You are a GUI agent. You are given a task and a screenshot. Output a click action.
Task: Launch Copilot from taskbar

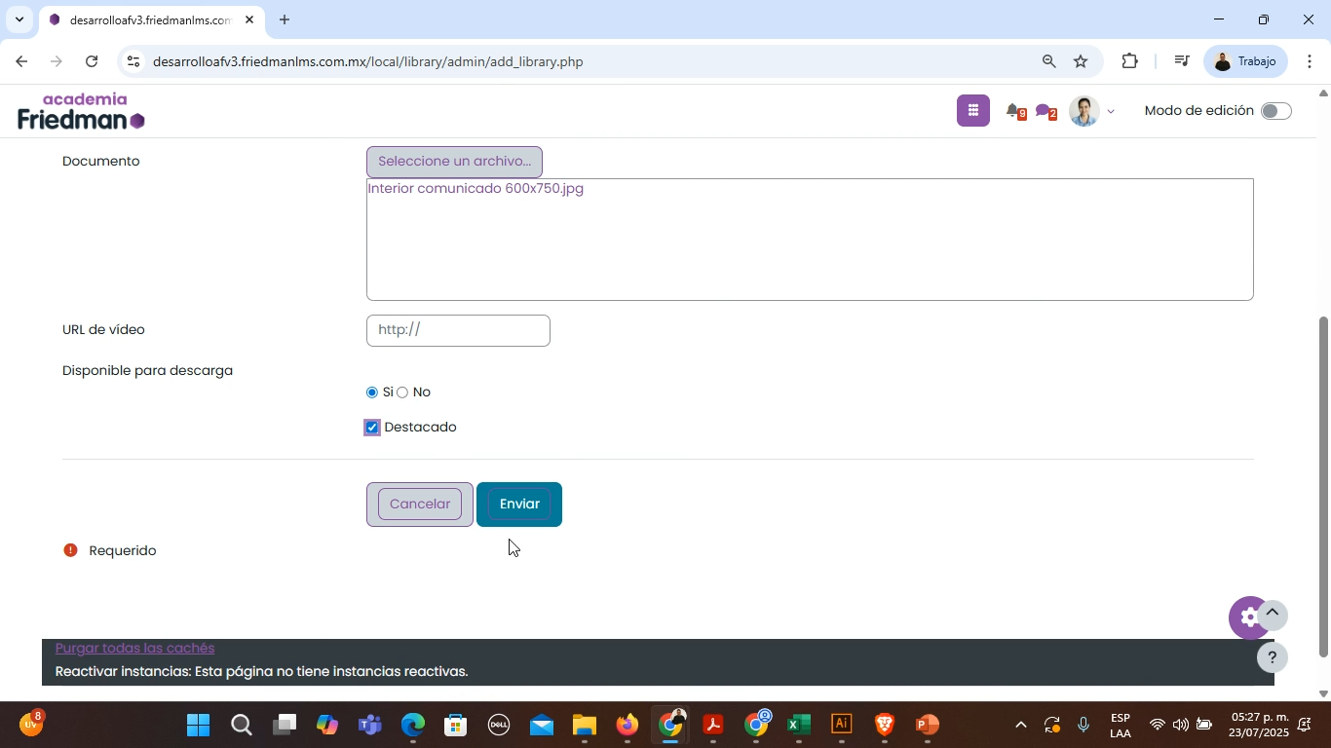click(x=326, y=726)
